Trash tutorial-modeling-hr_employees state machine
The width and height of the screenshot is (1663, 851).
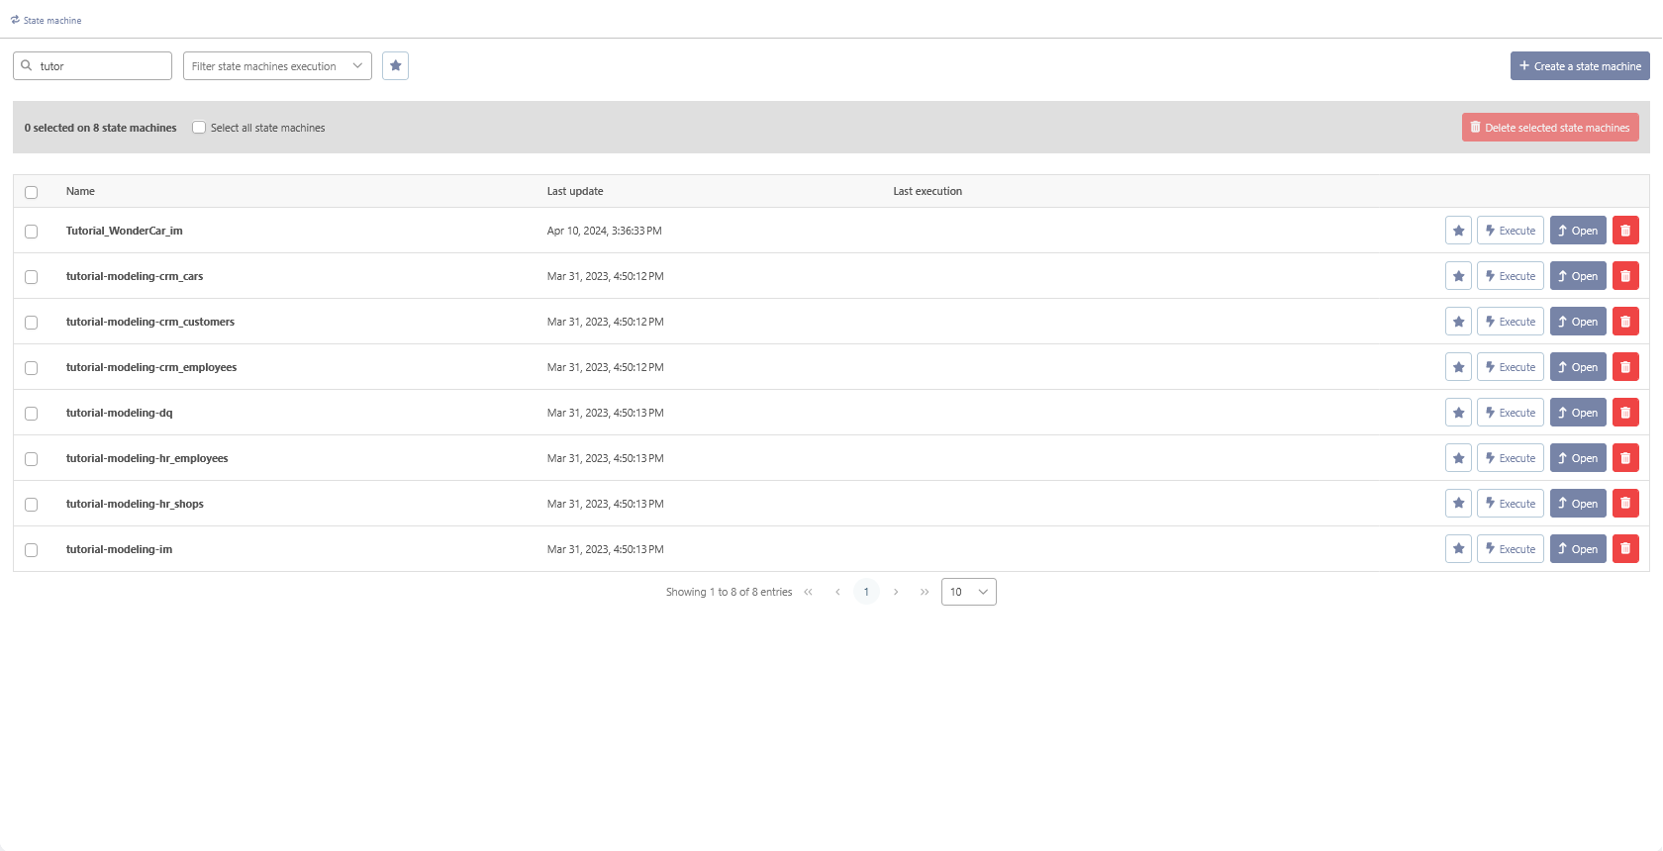(x=1625, y=458)
